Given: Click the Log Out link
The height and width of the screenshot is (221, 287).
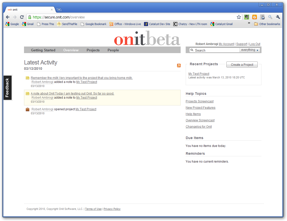Looking at the screenshot, I should [x=255, y=44].
